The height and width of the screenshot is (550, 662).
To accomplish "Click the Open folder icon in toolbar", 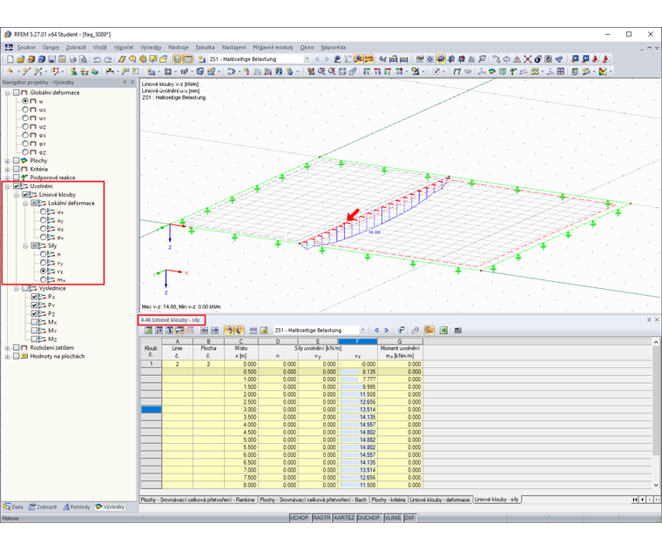I will pos(21,59).
